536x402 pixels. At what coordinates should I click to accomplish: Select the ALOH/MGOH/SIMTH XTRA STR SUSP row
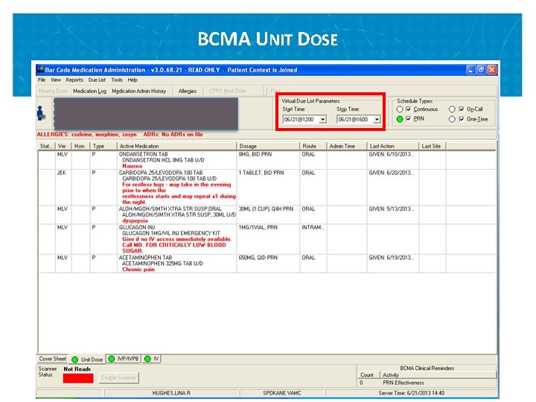point(267,214)
